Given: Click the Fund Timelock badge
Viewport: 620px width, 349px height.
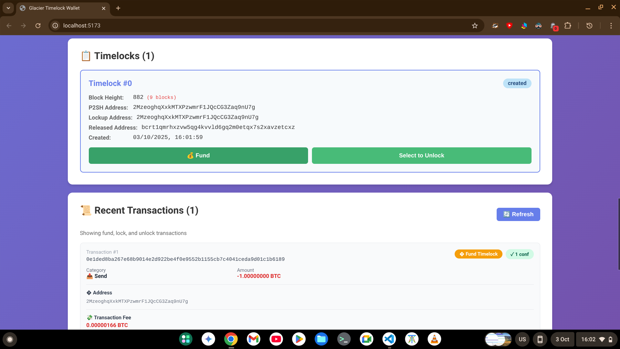Looking at the screenshot, I should click(x=478, y=254).
